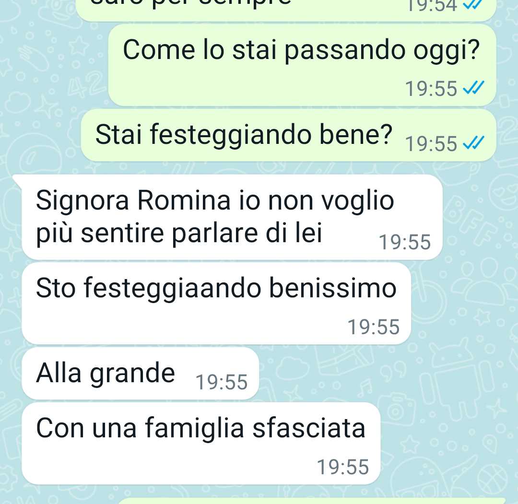Tap the timestamp under 'Con una famiglia sfasciata'
This screenshot has height=504, width=518.
(343, 467)
